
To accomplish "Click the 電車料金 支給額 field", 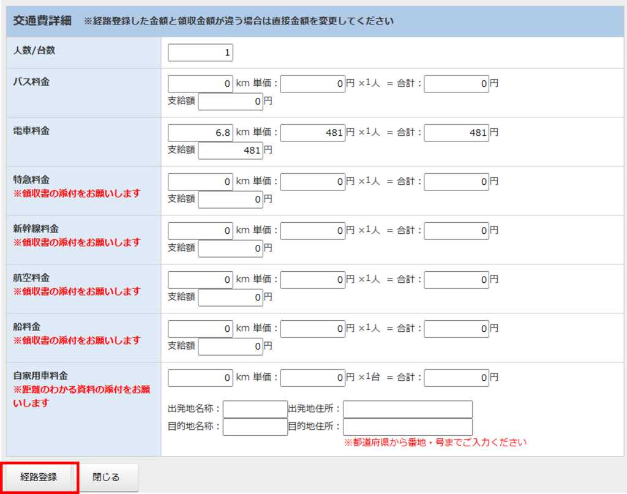I will 230,150.
